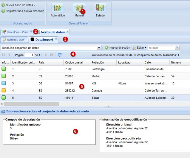Click Calle de Fernán... street cell

tap(156, 76)
